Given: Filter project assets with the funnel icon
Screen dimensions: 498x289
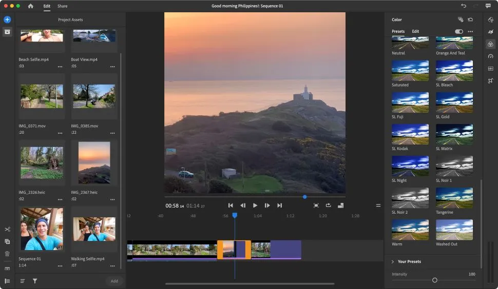Looking at the screenshot, I should pos(35,281).
